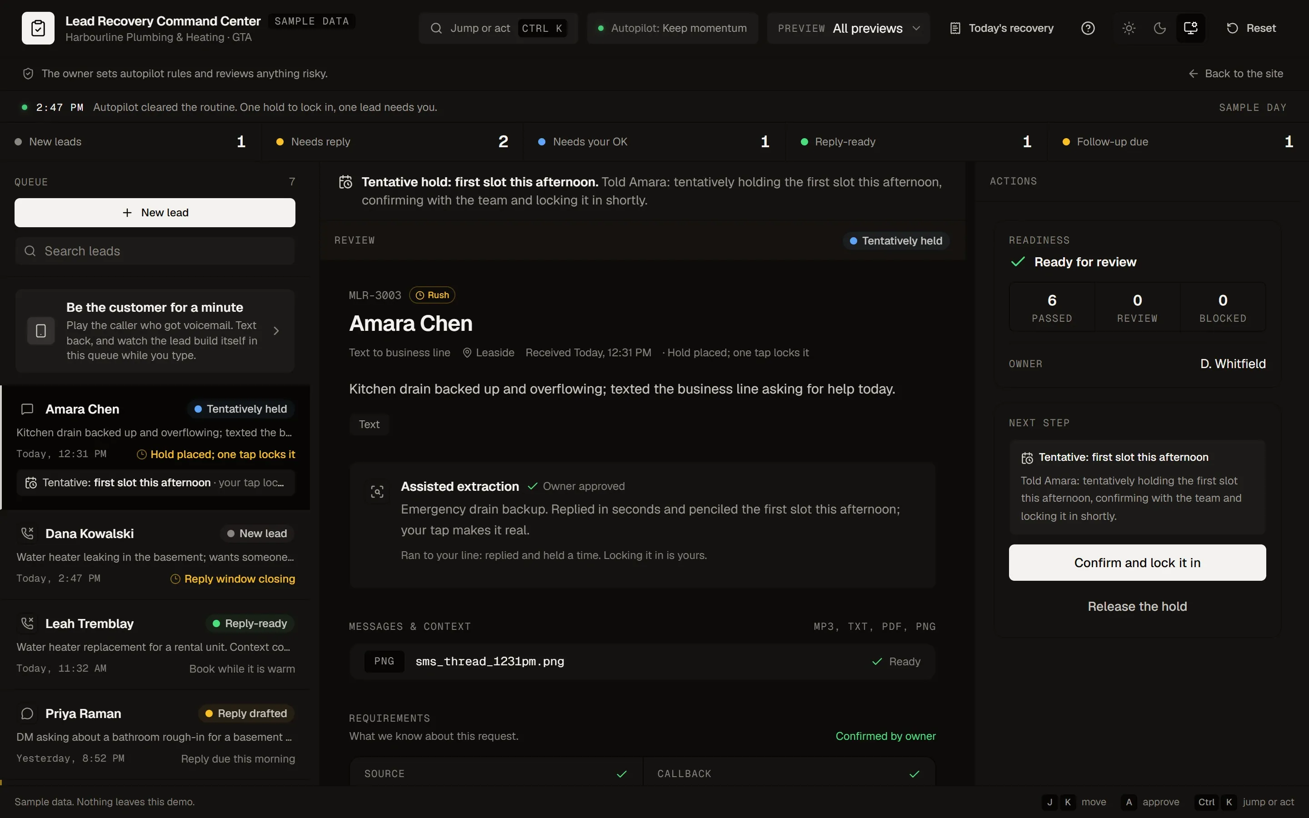The height and width of the screenshot is (818, 1309).
Task: Click the Leaside location pin icon
Action: pyautogui.click(x=467, y=353)
